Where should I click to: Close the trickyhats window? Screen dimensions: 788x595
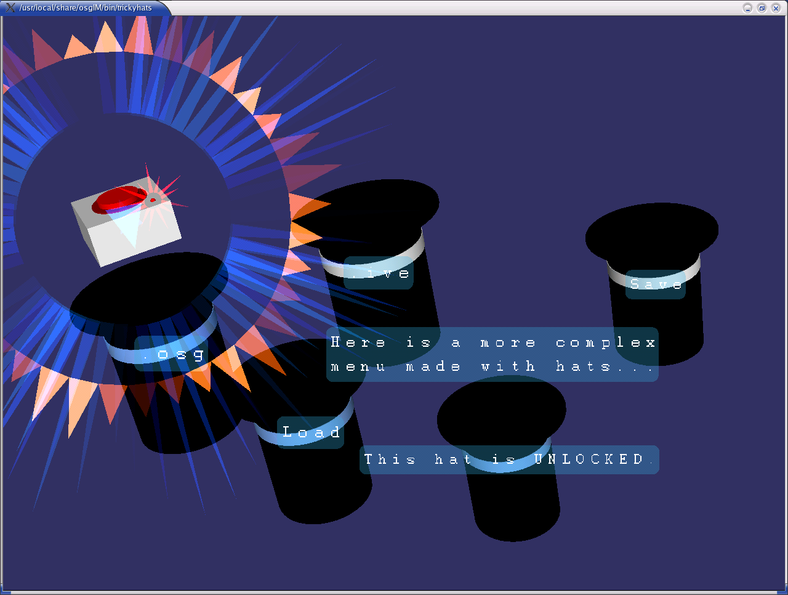[776, 8]
